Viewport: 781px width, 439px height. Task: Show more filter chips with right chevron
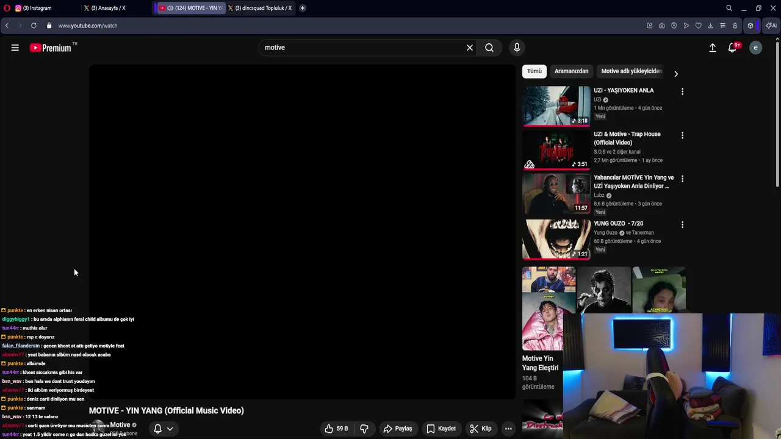pyautogui.click(x=675, y=74)
